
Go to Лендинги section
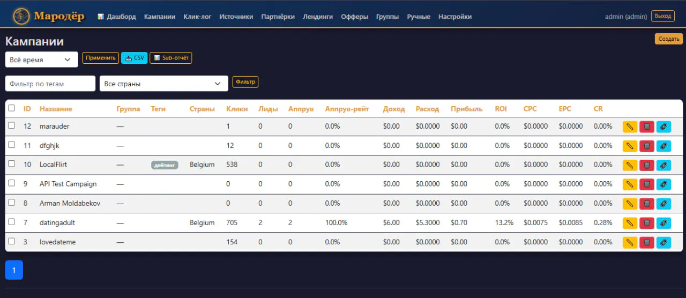(x=318, y=17)
